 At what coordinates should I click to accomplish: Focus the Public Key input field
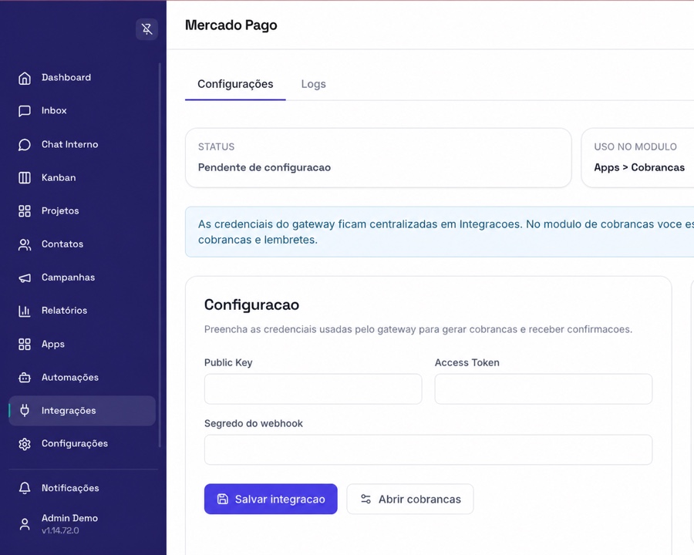(x=313, y=389)
